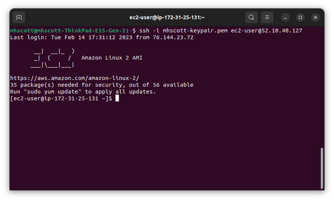The height and width of the screenshot is (201, 334).
Task: Open the hamburger main menu
Action: (x=267, y=17)
